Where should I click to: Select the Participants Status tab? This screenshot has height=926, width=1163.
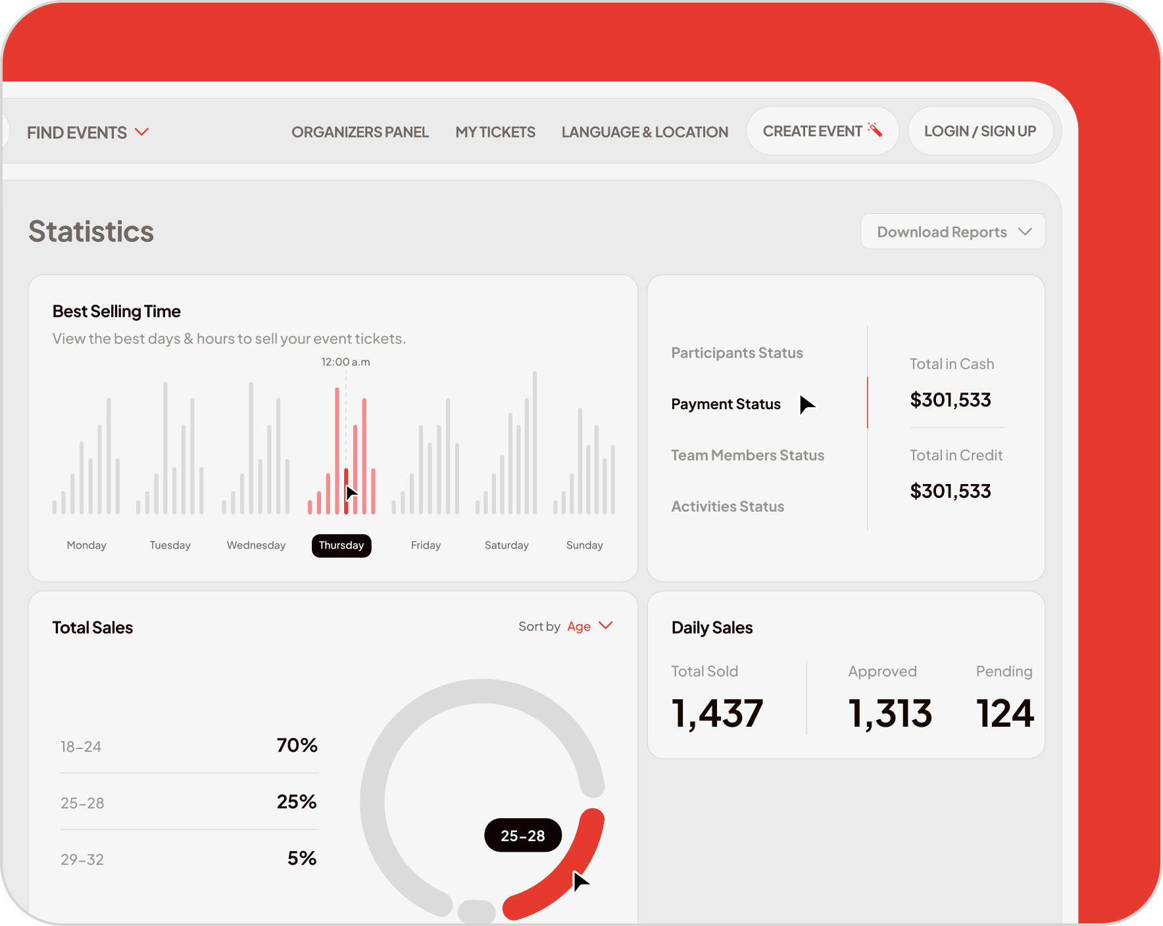tap(737, 353)
